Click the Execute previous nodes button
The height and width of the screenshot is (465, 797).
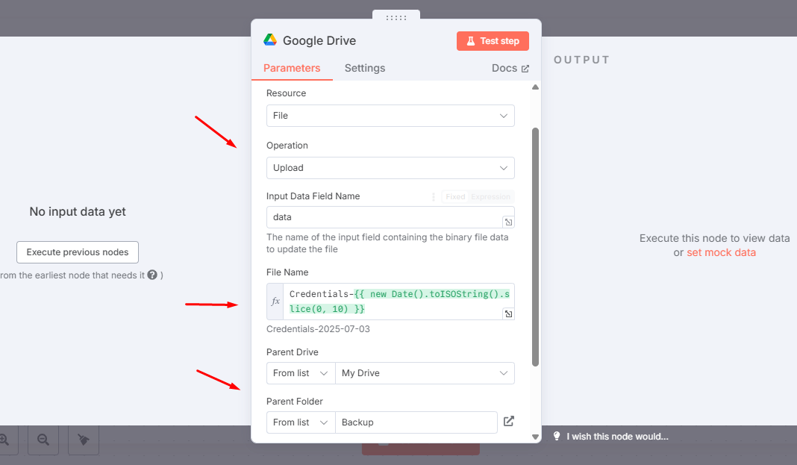[78, 252]
